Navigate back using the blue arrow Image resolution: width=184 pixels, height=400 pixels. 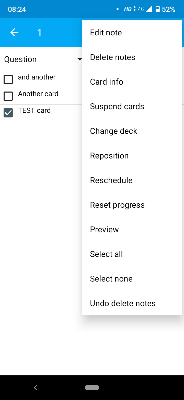tap(14, 32)
